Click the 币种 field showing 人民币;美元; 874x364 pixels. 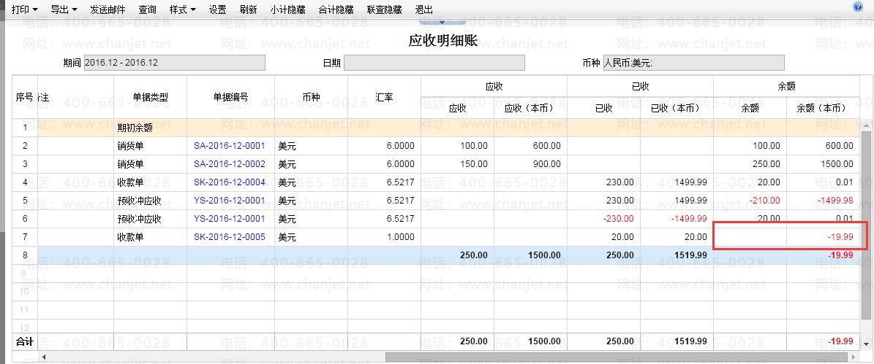[x=693, y=63]
